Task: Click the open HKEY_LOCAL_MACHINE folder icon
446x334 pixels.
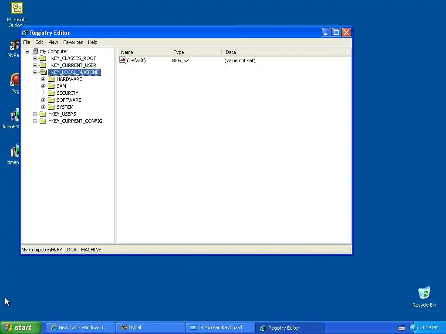Action: 43,72
